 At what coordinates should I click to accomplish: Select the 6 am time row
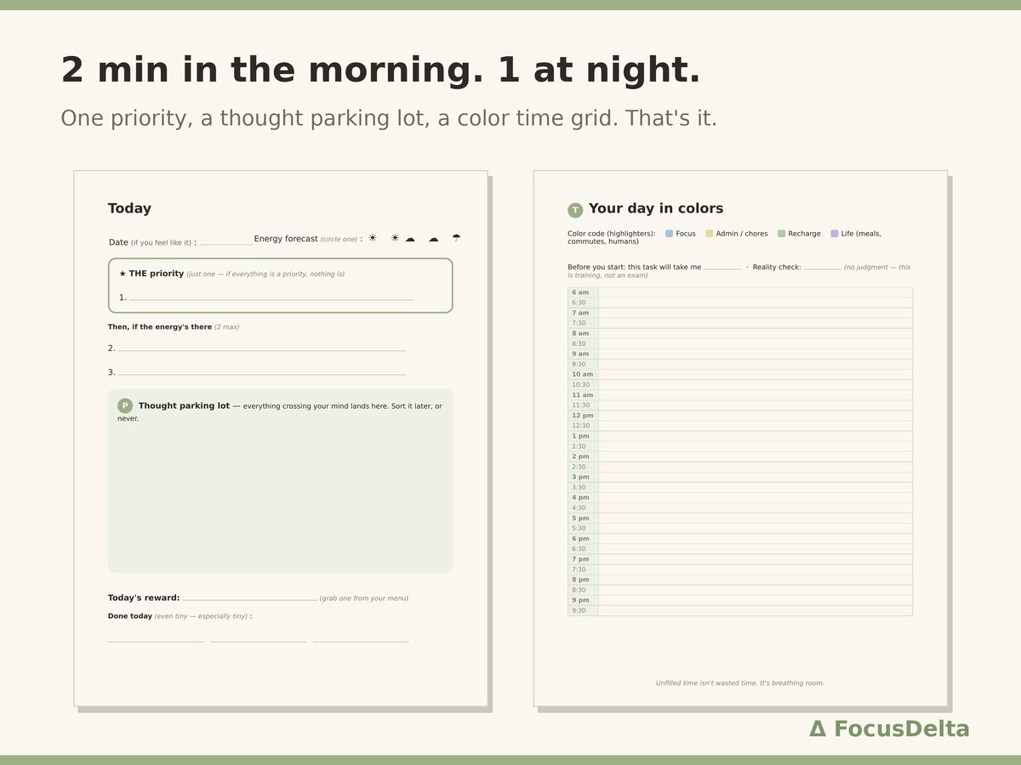pos(740,292)
